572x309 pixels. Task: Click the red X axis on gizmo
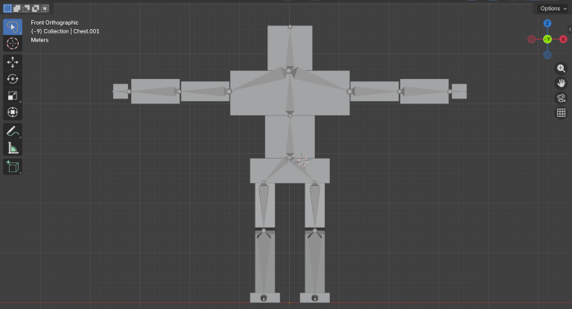pos(563,39)
